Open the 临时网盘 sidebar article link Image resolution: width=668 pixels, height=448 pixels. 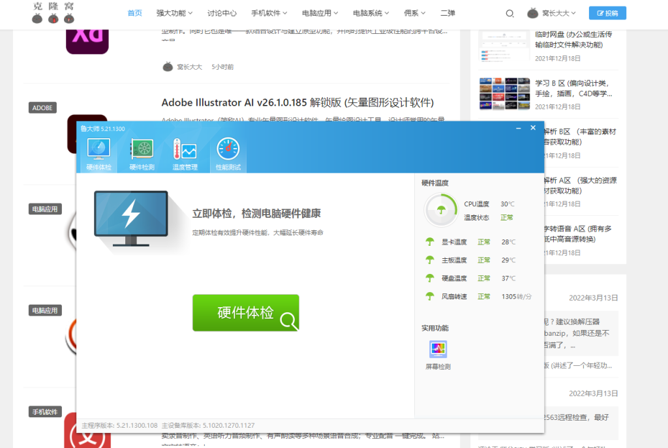[573, 40]
